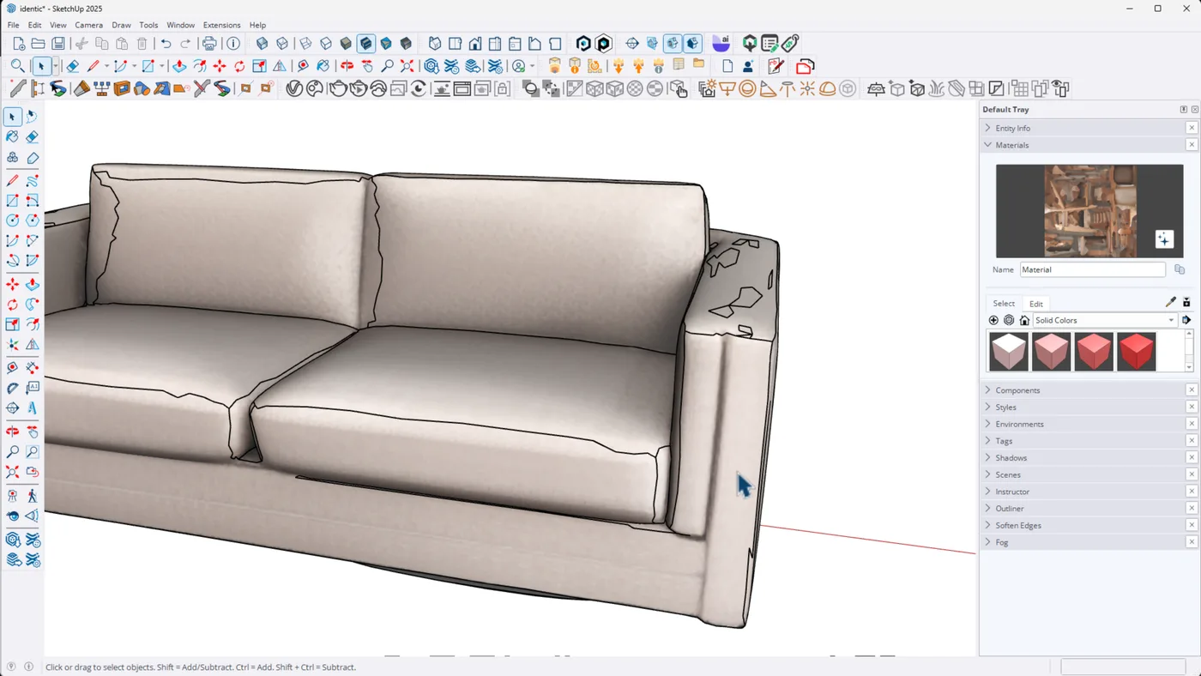Pick the material eyedropper sample tool
This screenshot has width=1201, height=676.
point(1170,302)
